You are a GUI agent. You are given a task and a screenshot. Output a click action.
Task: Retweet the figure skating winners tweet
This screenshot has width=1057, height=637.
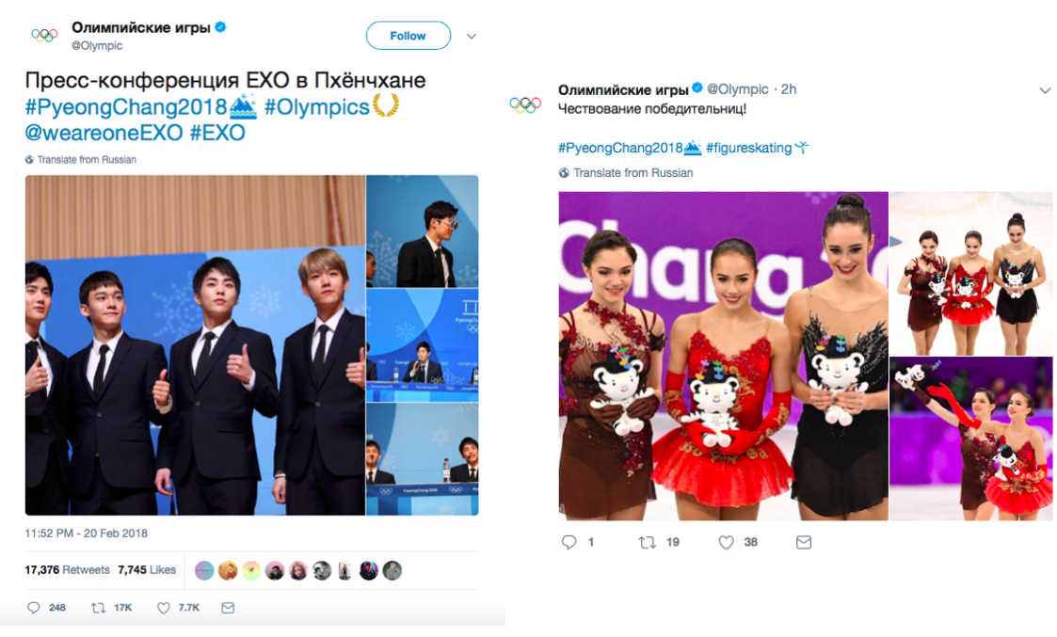tap(647, 542)
